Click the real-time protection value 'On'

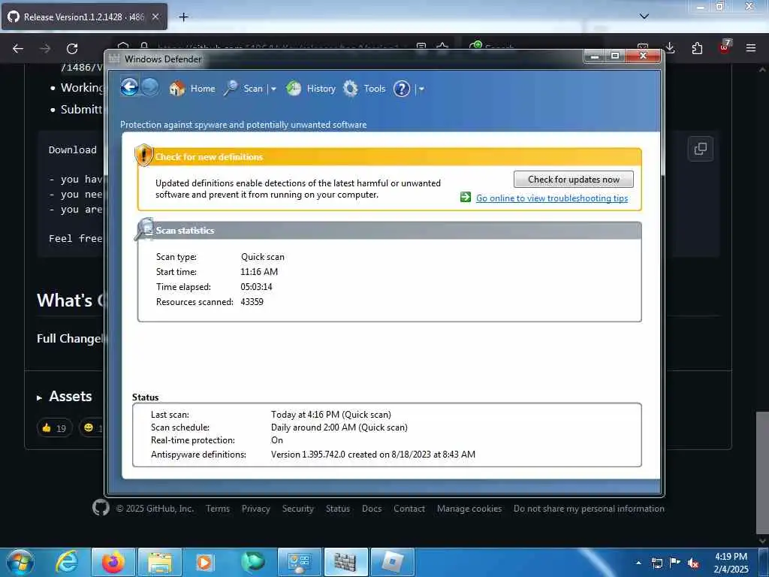pyautogui.click(x=277, y=440)
